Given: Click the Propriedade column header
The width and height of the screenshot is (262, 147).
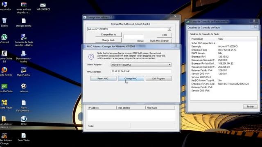Looking at the screenshot, I should [x=204, y=39].
